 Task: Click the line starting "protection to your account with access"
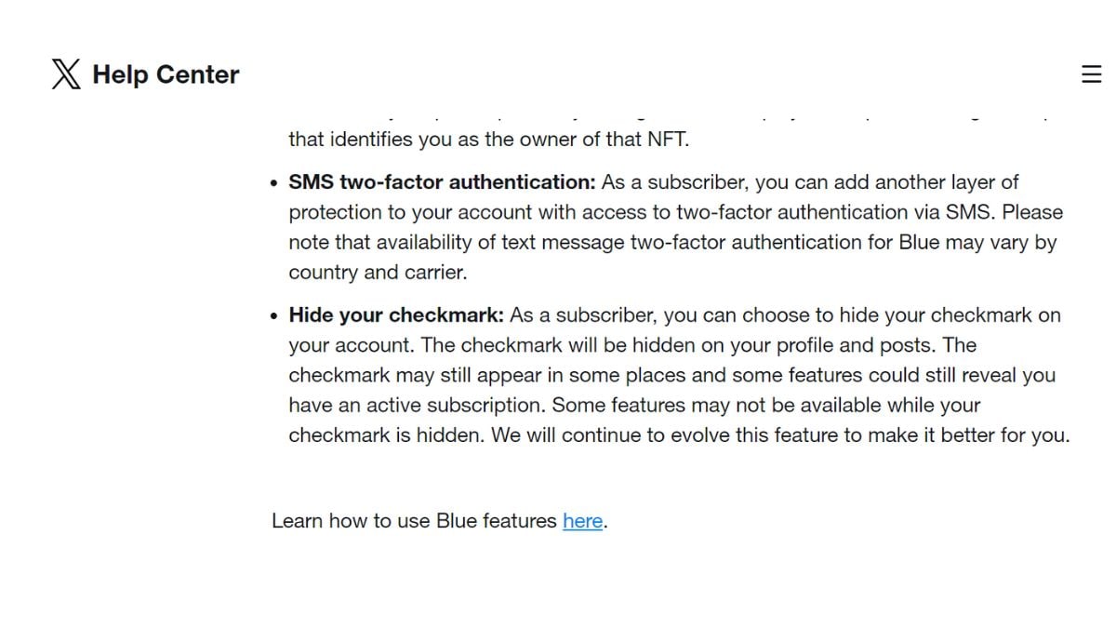675,212
